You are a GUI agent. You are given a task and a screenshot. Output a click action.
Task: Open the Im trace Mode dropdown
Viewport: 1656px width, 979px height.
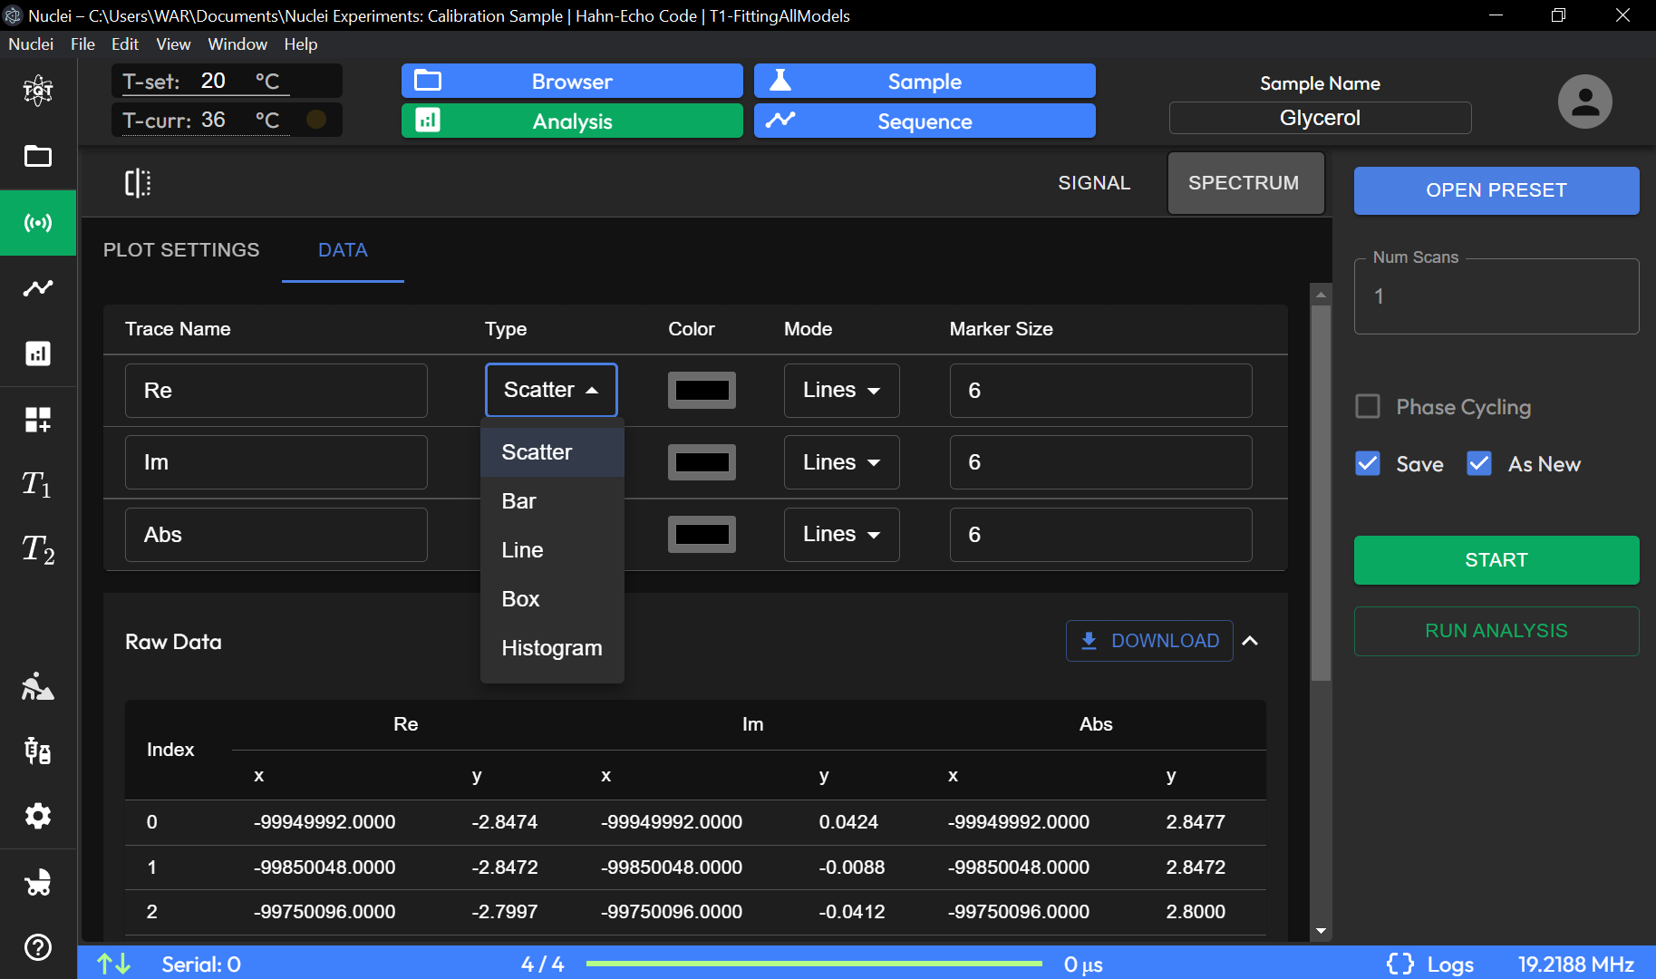[x=841, y=462]
